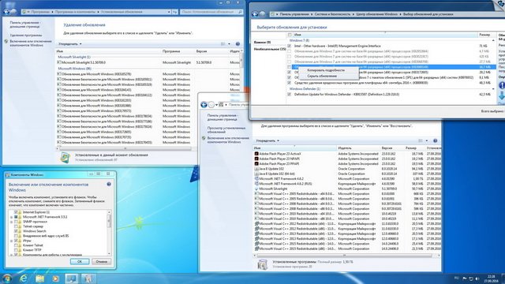
Task: Click installed programs icon in the details pane
Action: (263, 264)
